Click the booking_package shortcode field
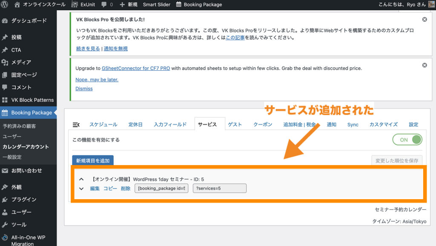Screen dimensions: 436x246 coord(161,189)
